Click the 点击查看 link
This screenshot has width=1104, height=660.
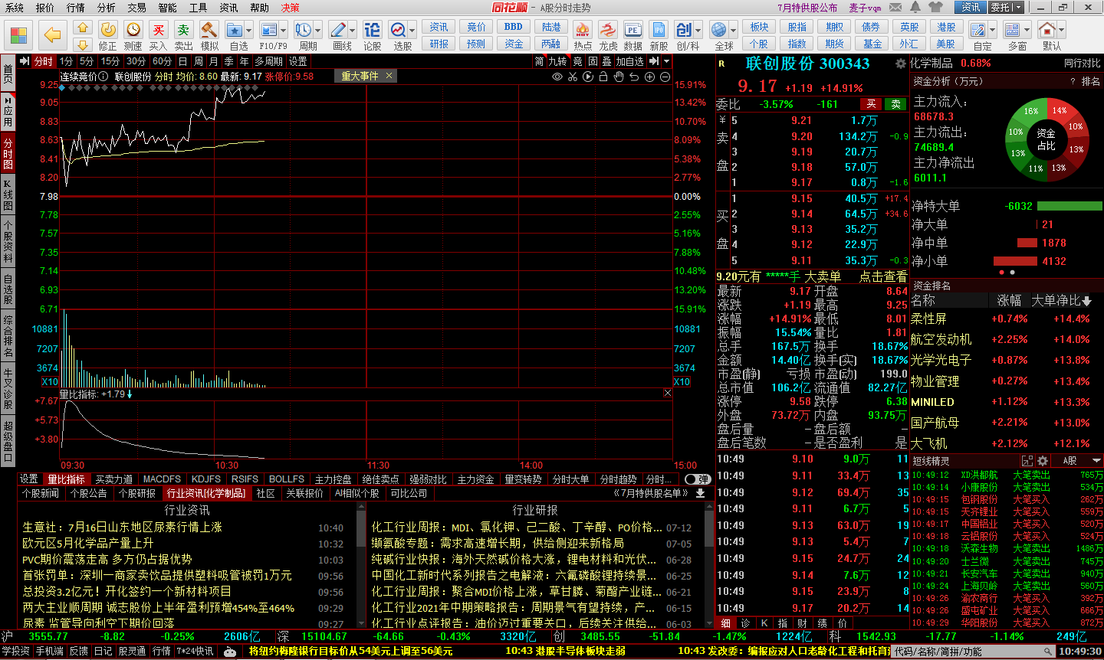pyautogui.click(x=882, y=276)
